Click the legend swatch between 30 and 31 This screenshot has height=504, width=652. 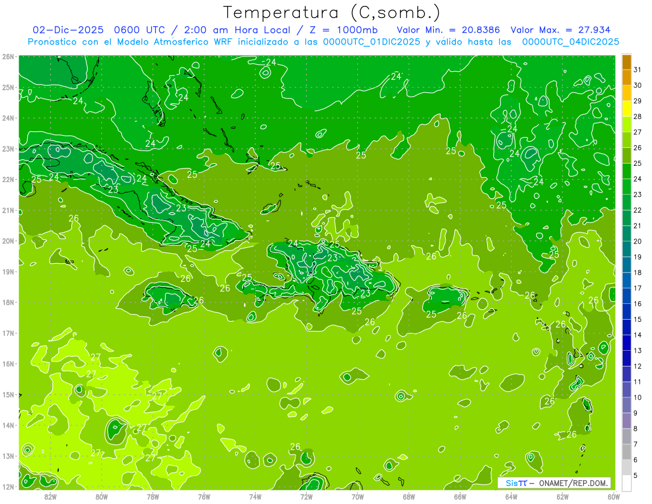[626, 77]
